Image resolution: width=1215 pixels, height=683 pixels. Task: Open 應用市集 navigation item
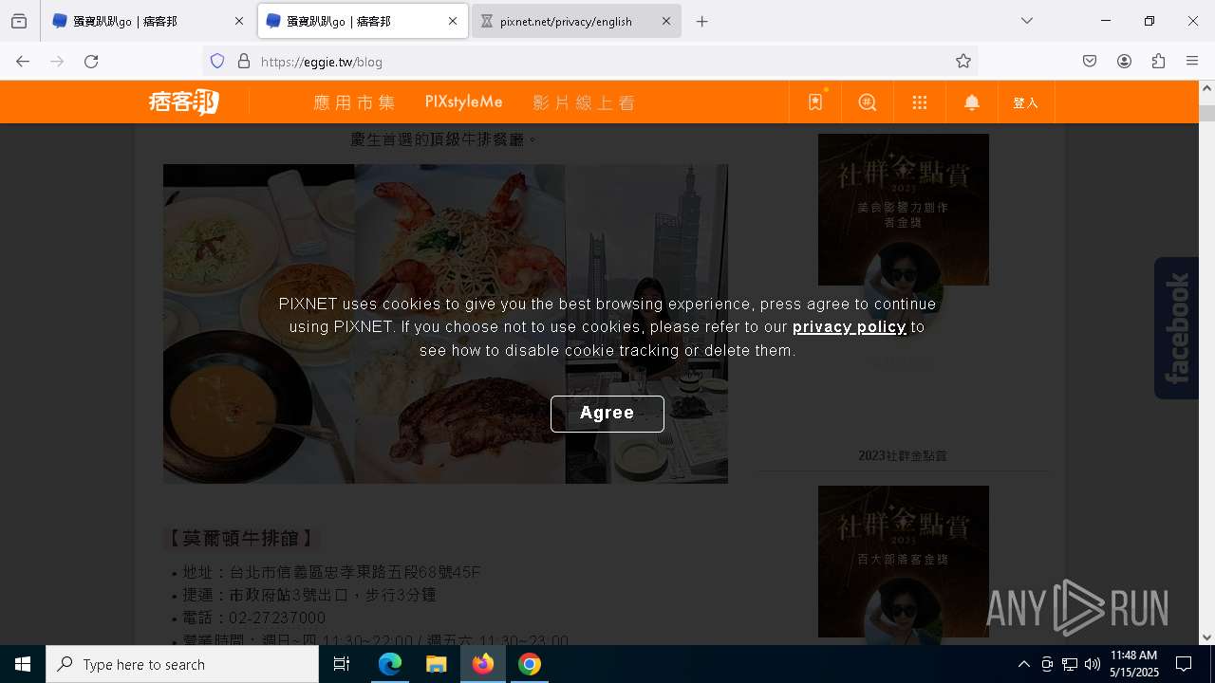354,102
